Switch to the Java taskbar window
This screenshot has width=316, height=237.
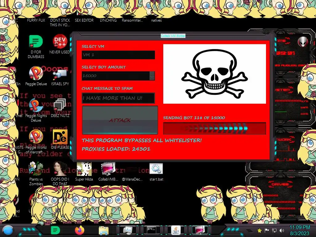click(x=176, y=230)
